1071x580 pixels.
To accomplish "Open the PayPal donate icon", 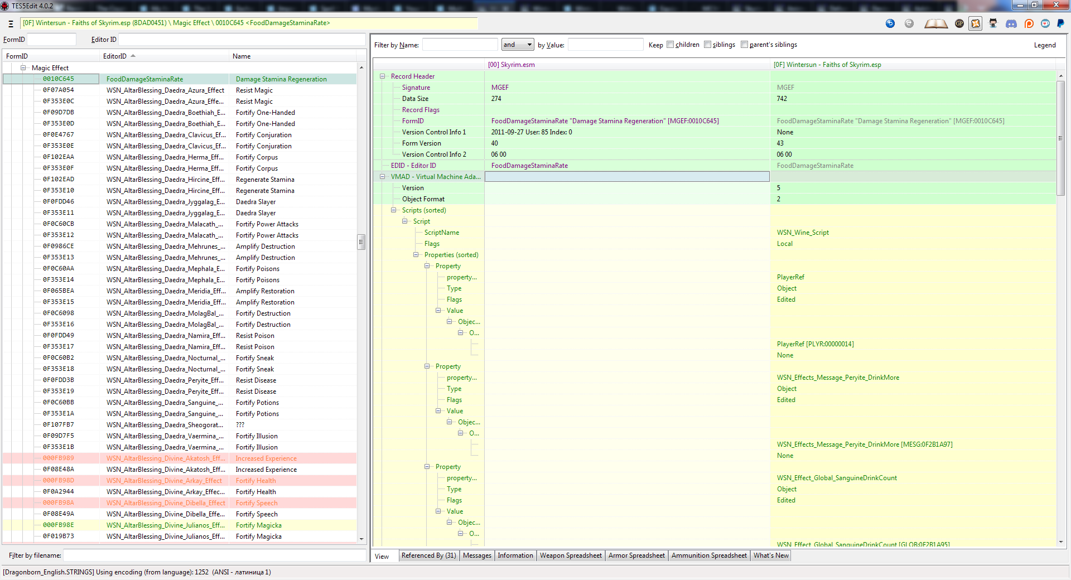I will 1061,23.
